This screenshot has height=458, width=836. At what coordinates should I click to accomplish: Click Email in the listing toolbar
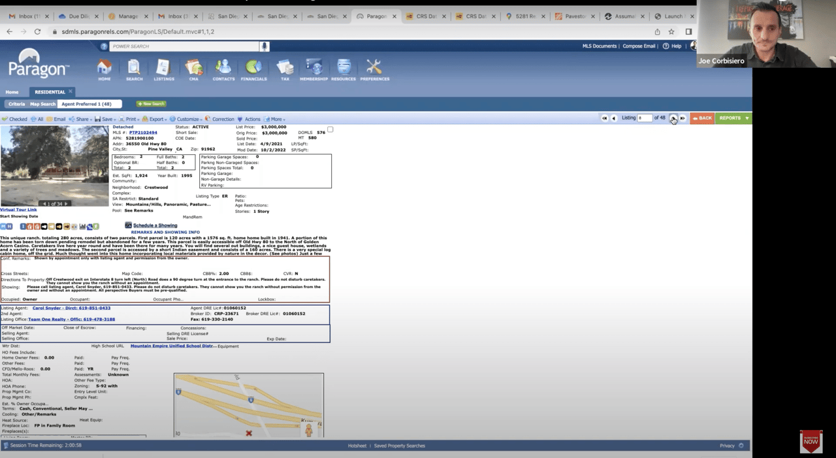(x=56, y=120)
